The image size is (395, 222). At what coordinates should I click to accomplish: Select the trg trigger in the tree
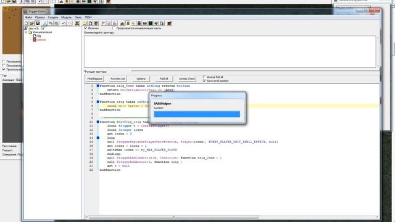coord(39,36)
